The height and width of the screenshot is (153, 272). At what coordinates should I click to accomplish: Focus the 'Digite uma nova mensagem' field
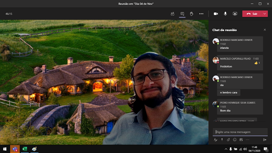click(x=240, y=132)
